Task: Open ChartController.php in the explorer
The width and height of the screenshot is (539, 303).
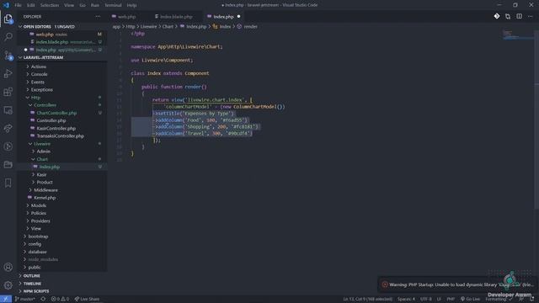Action: 56,113
